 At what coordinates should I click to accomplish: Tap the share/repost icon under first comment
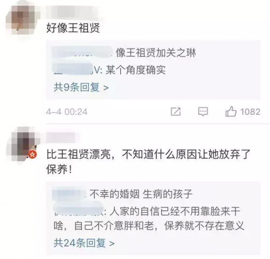tap(175, 112)
